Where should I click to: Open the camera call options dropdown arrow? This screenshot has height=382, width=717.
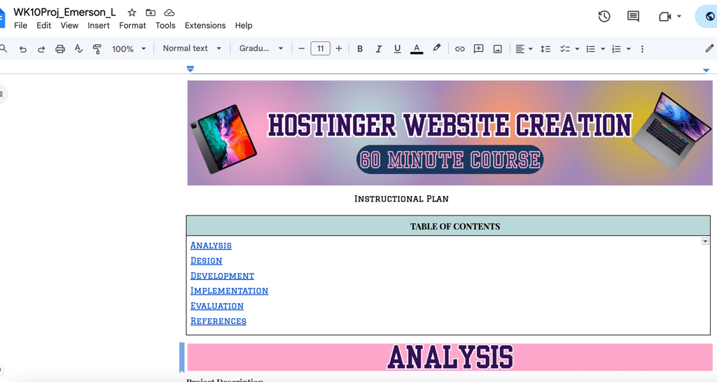[679, 17]
